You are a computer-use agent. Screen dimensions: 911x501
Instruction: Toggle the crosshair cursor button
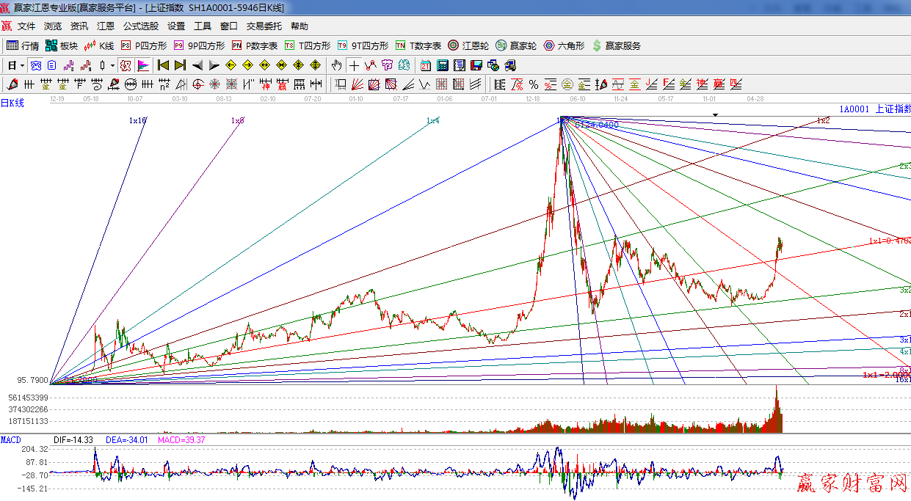354,65
